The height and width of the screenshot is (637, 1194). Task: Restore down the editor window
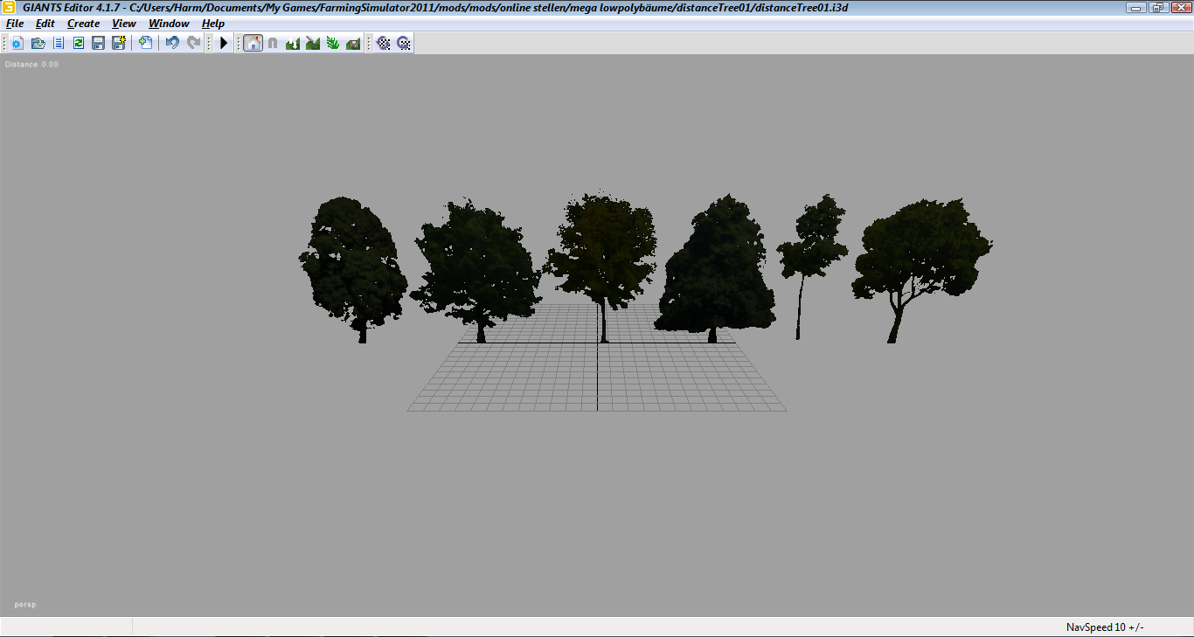pos(1158,8)
